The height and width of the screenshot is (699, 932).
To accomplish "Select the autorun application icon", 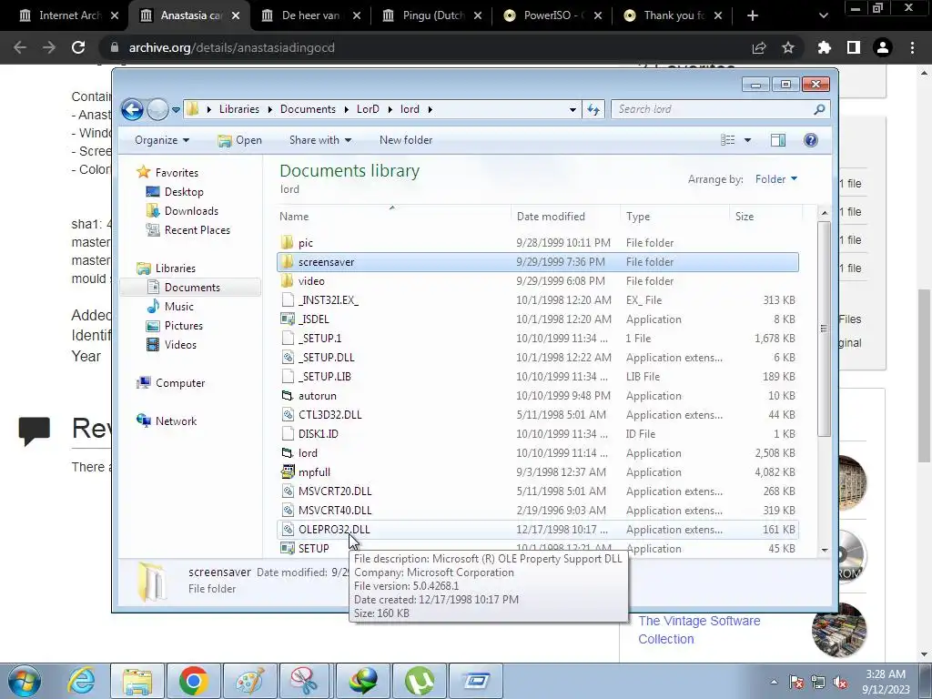I will pyautogui.click(x=288, y=396).
